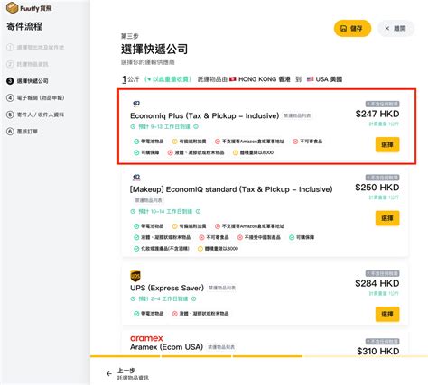This screenshot has height=385, width=428.
Task: Toggle the green charge-by-weight dropdown
Action: point(168,79)
